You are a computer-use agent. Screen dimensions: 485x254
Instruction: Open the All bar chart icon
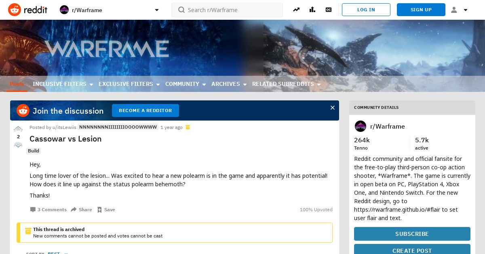[x=312, y=10]
